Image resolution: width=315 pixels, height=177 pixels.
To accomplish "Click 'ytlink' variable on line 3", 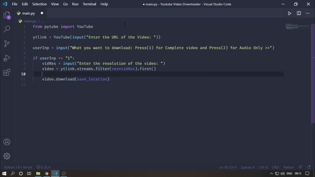I will point(40,37).
